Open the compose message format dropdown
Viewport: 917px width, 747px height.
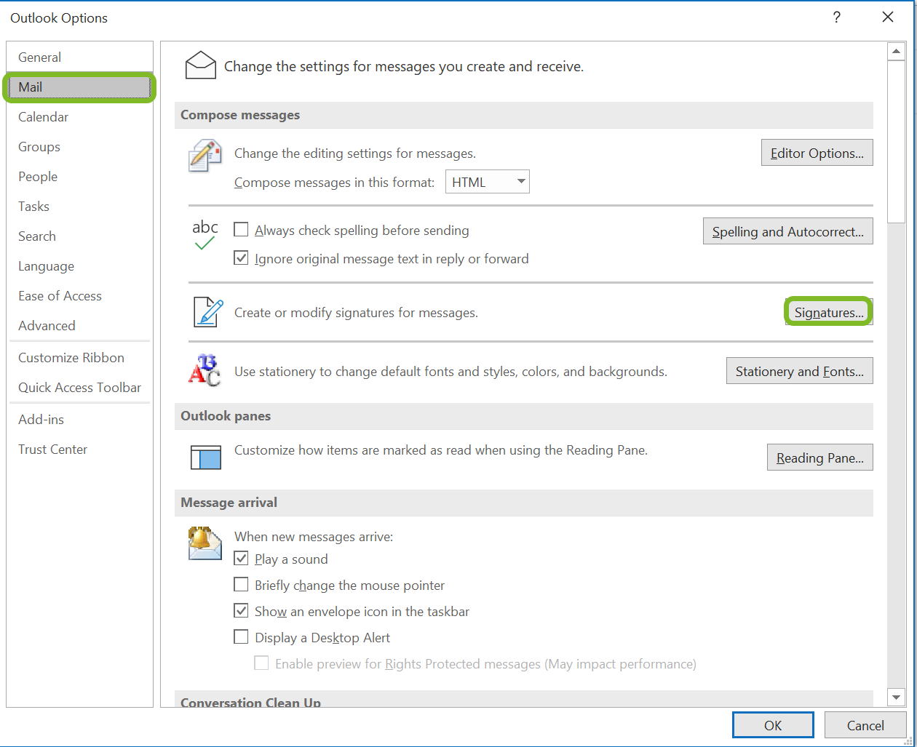(487, 182)
